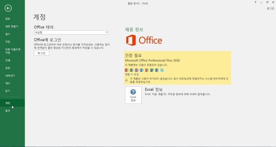The width and height of the screenshot is (276, 147).
Task: Click the large Office logo
Action: (x=144, y=40)
